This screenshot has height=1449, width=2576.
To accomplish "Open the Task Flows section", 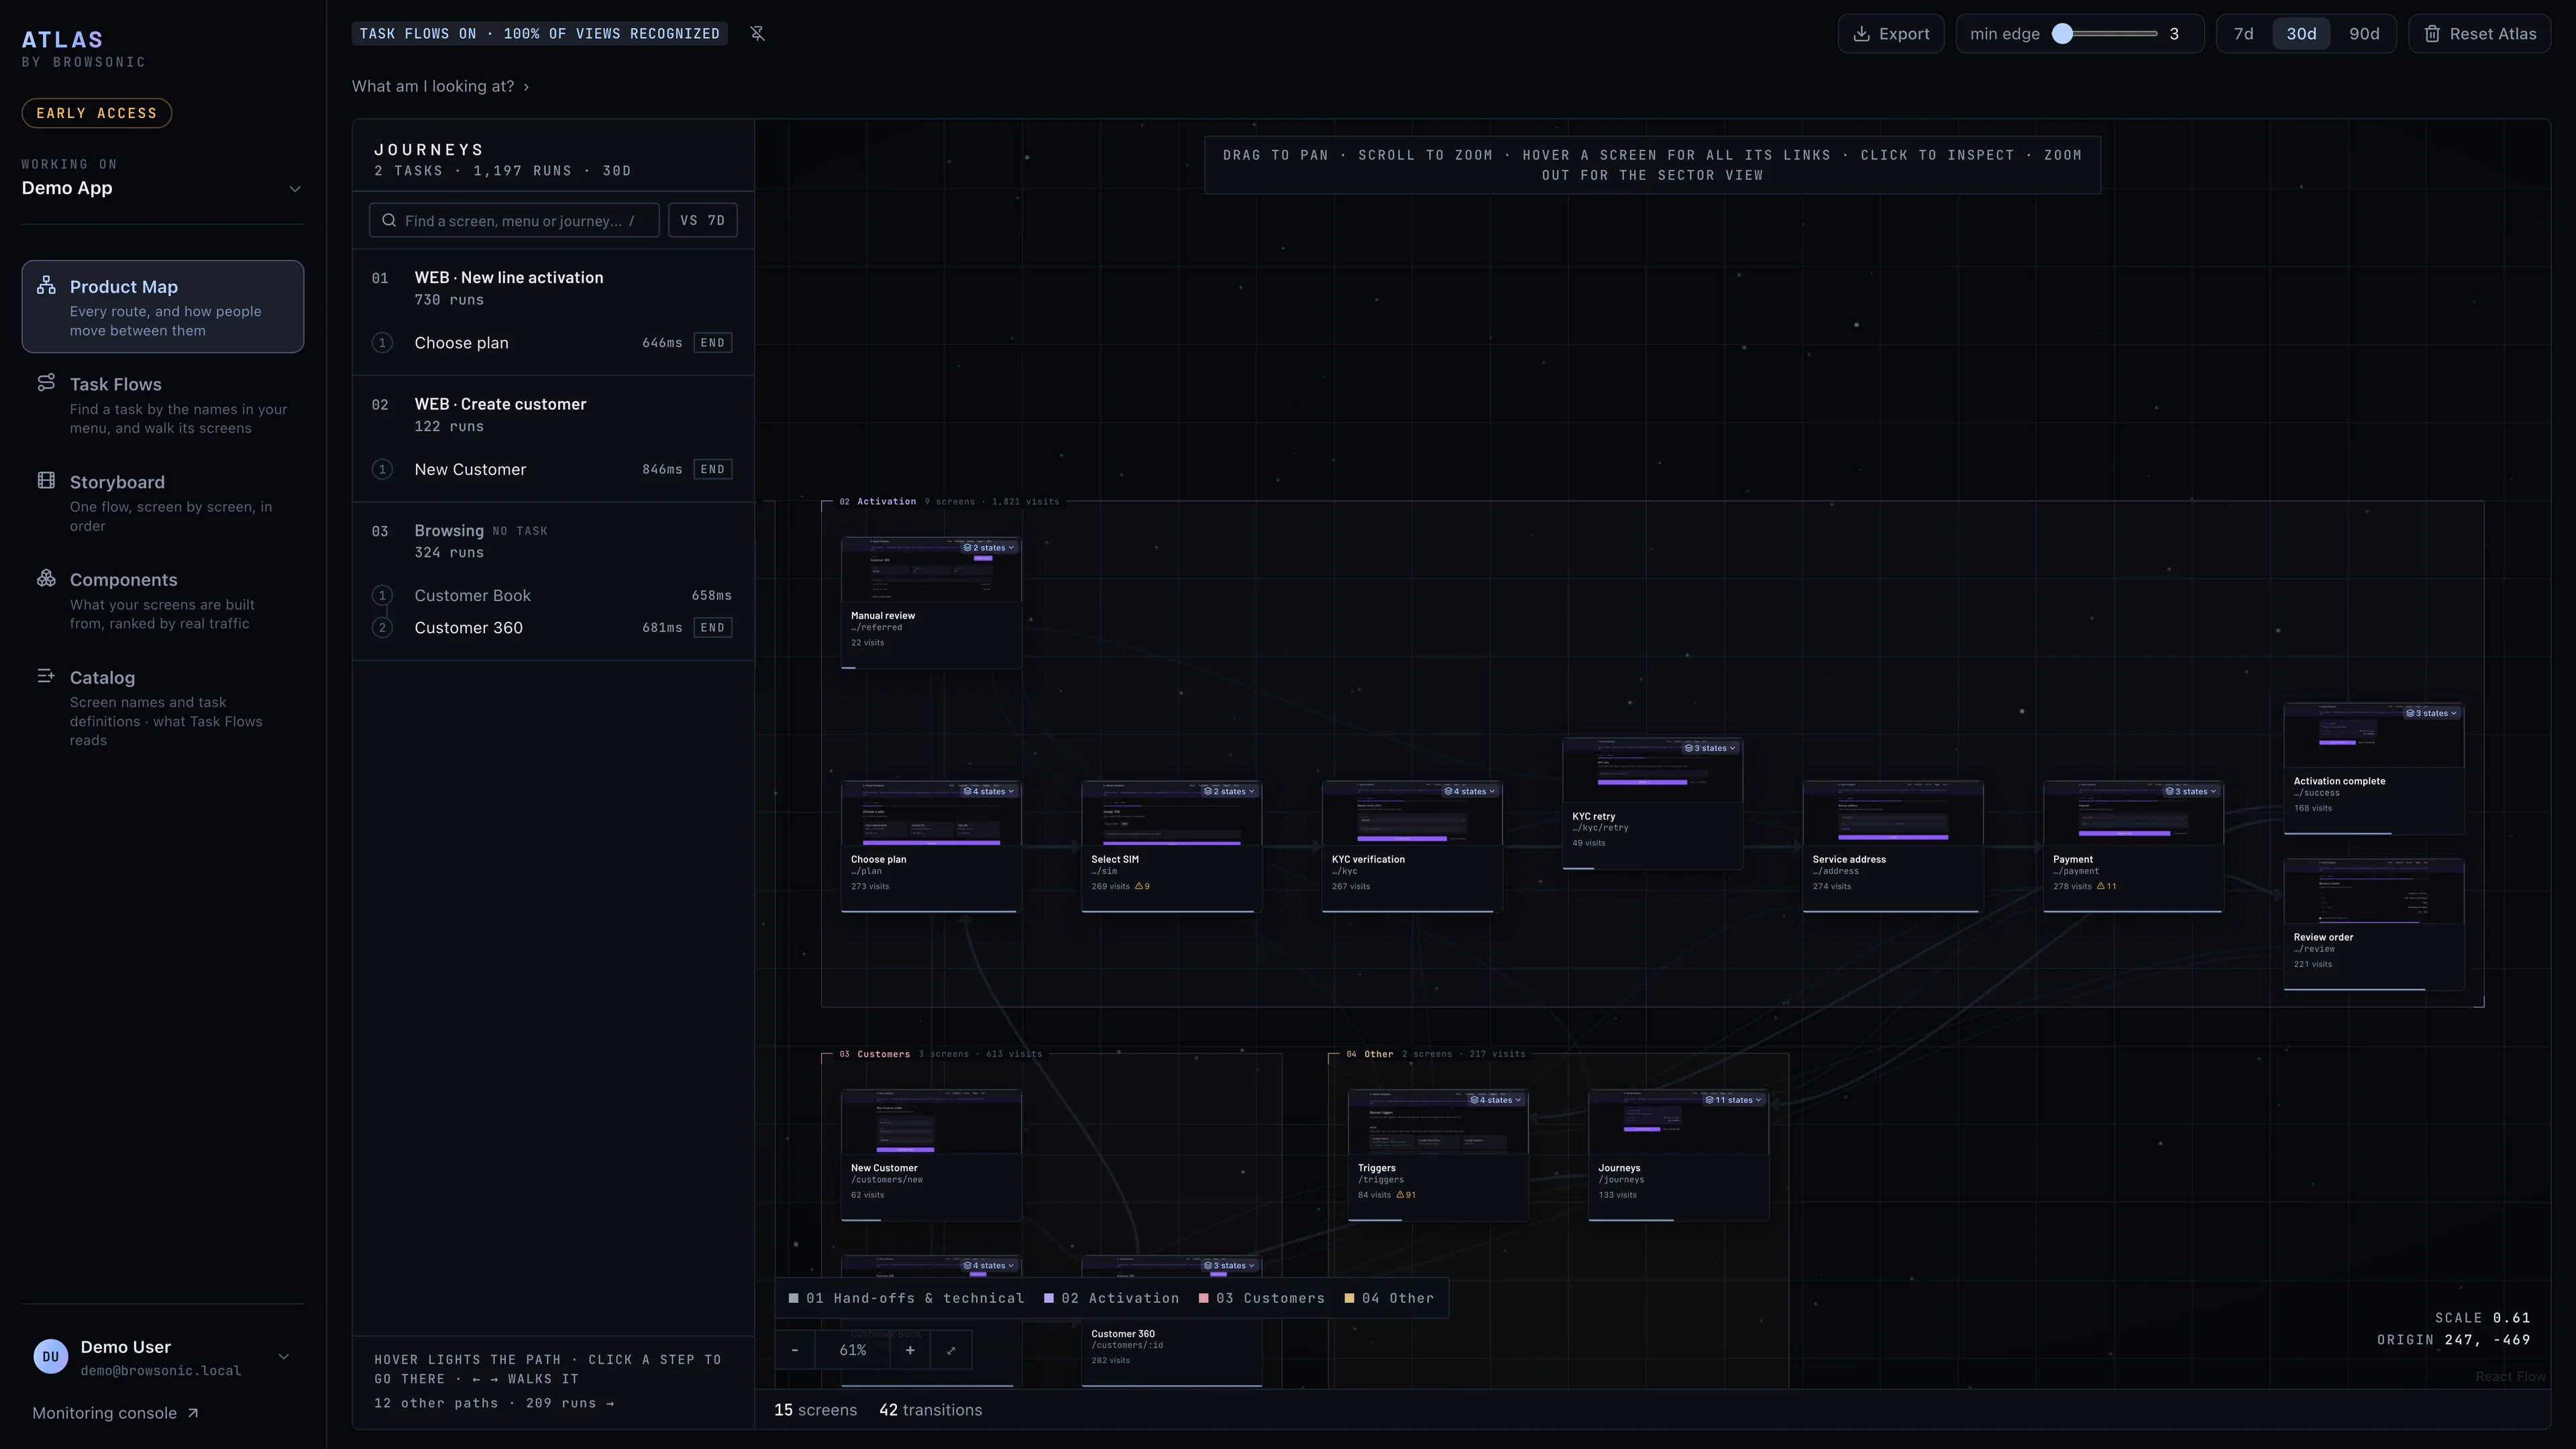I will [x=163, y=405].
